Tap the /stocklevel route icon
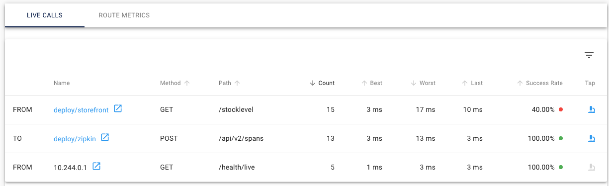Image resolution: width=609 pixels, height=186 pixels. [592, 110]
